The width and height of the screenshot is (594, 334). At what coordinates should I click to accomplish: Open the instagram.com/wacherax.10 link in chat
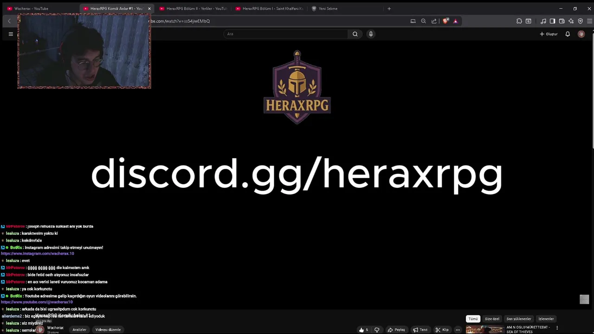38,254
